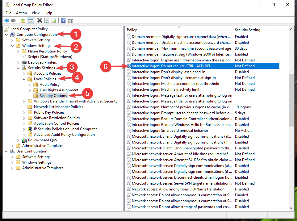Collapse the Windows Settings node under Computer Configuration
The image size is (297, 221).
click(12, 46)
